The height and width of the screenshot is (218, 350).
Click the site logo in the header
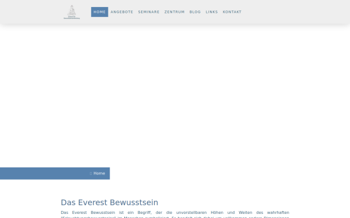click(72, 12)
